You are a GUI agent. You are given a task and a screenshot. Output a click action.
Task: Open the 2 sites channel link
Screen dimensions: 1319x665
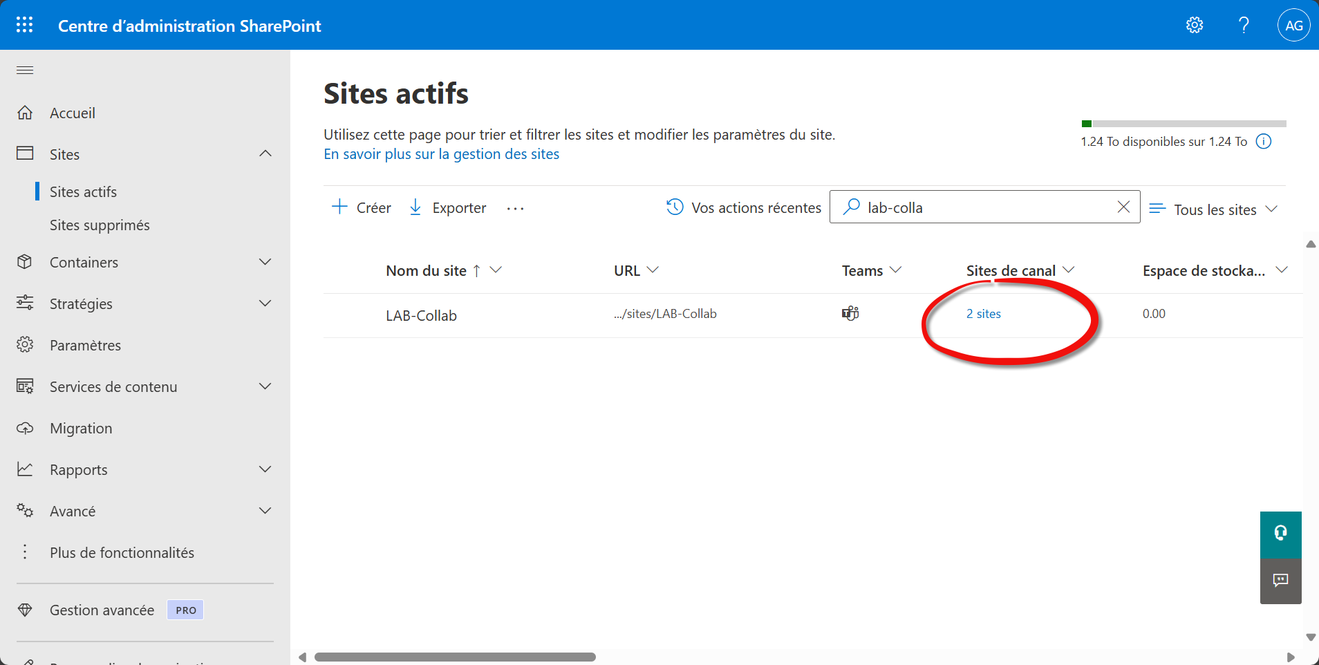click(983, 314)
